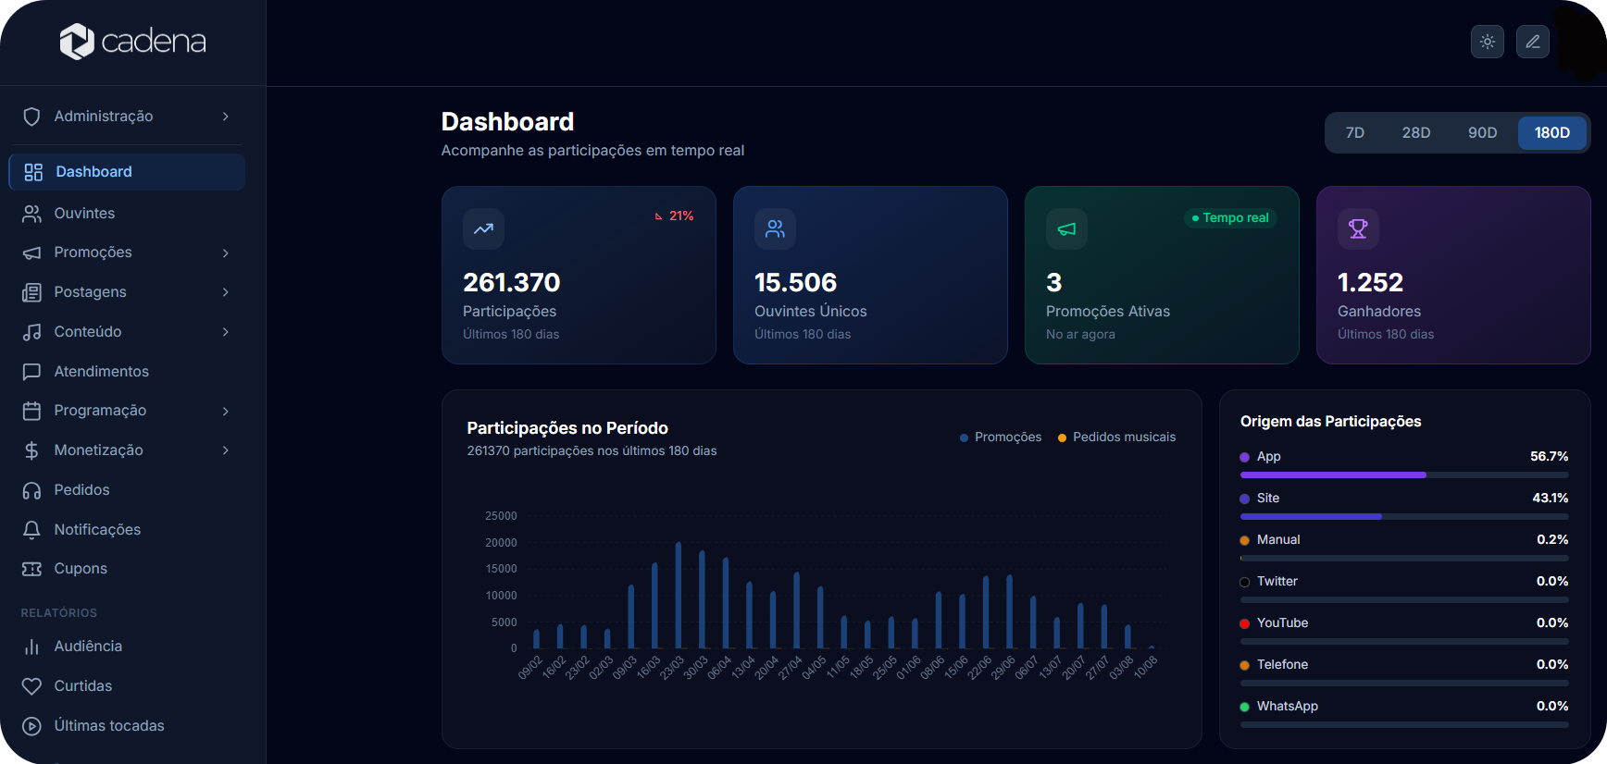Select the 90D period tab
The height and width of the screenshot is (764, 1607).
[1482, 133]
